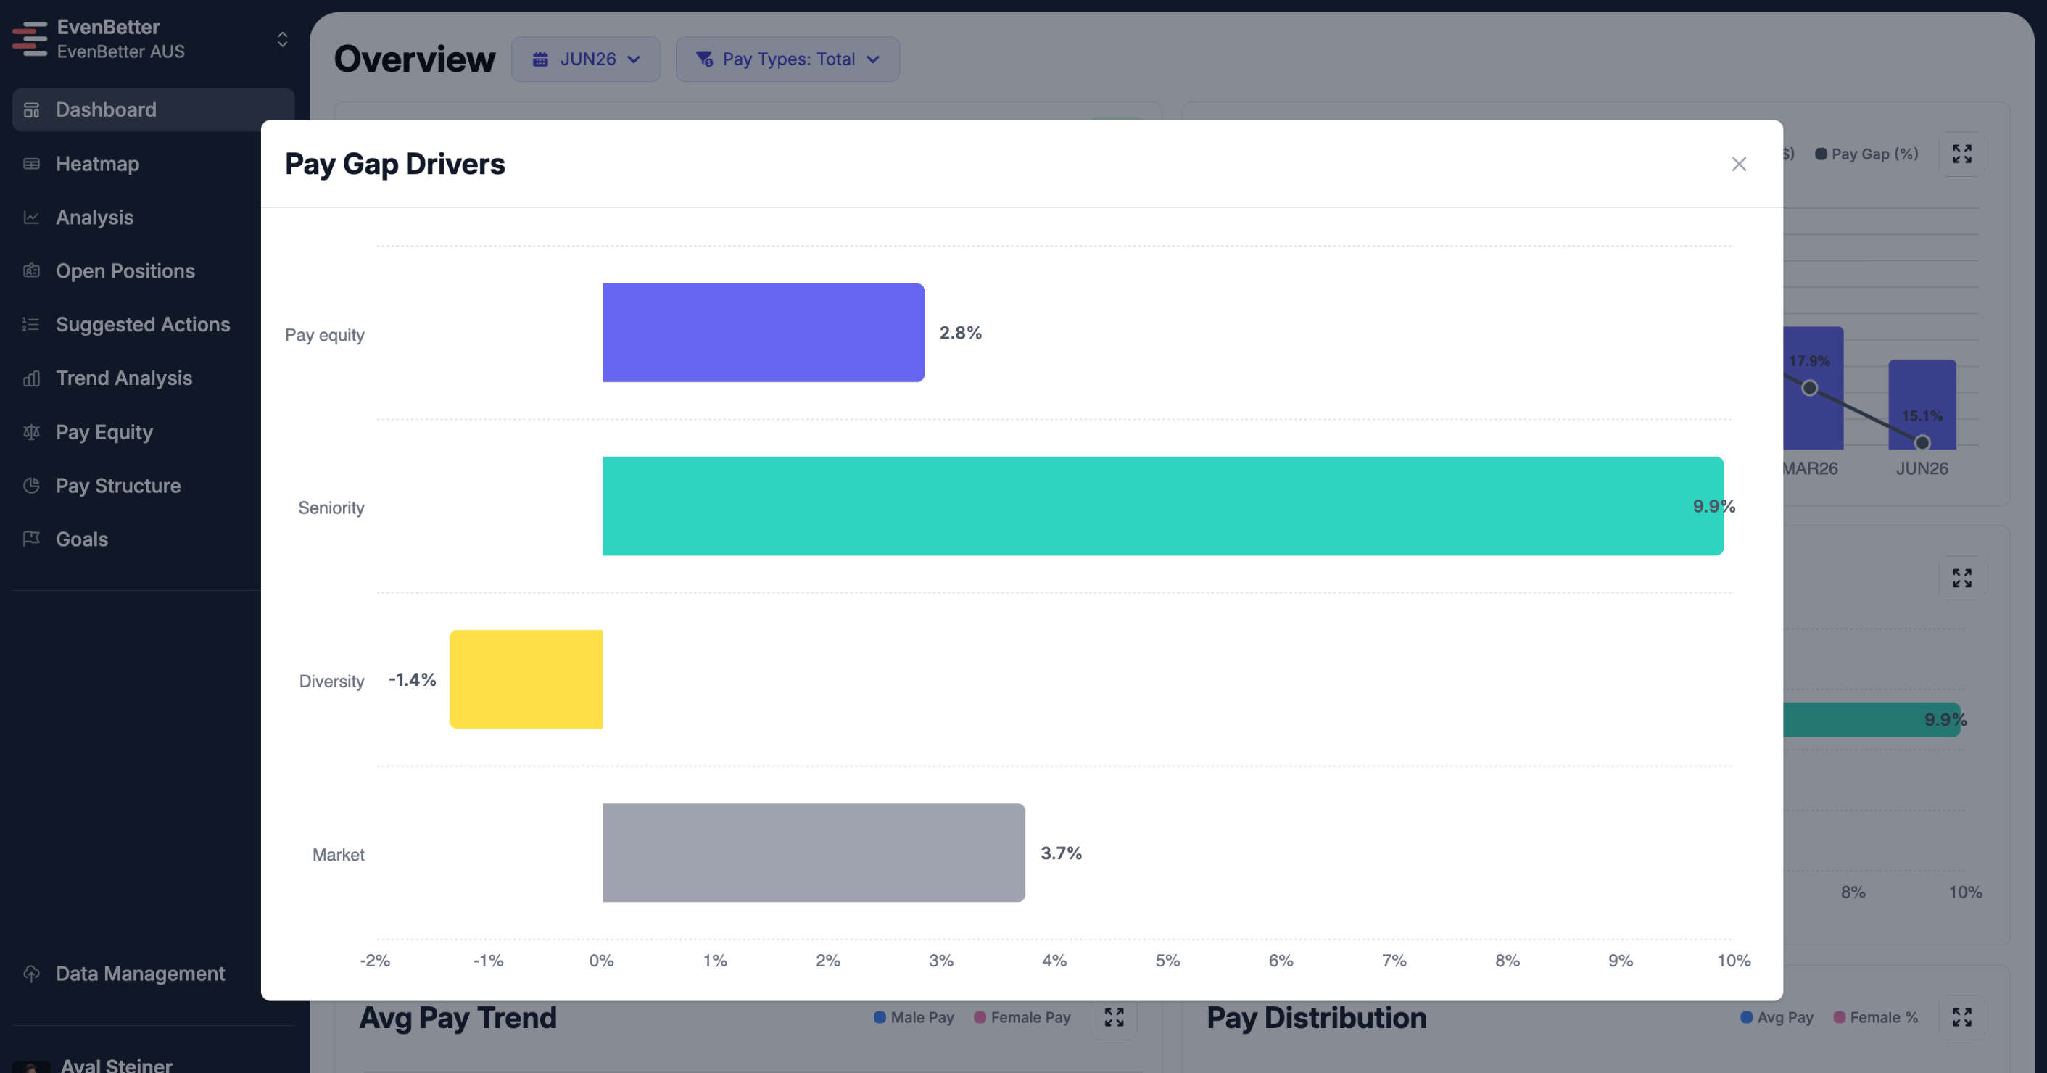Click the gray Market 3.7% bar
Viewport: 2047px width, 1073px height.
point(814,852)
